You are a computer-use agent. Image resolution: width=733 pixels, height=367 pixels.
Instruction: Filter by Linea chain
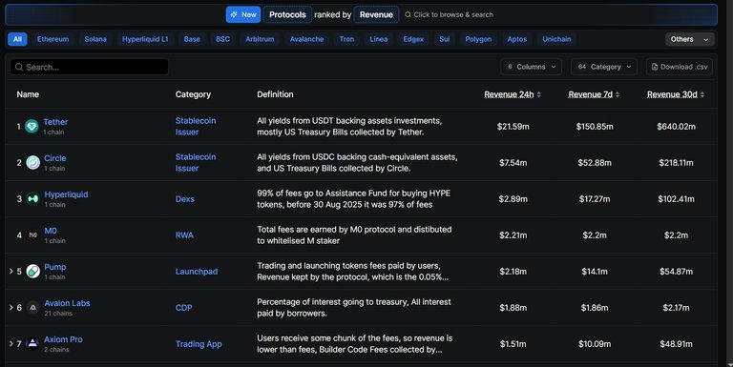click(x=379, y=39)
